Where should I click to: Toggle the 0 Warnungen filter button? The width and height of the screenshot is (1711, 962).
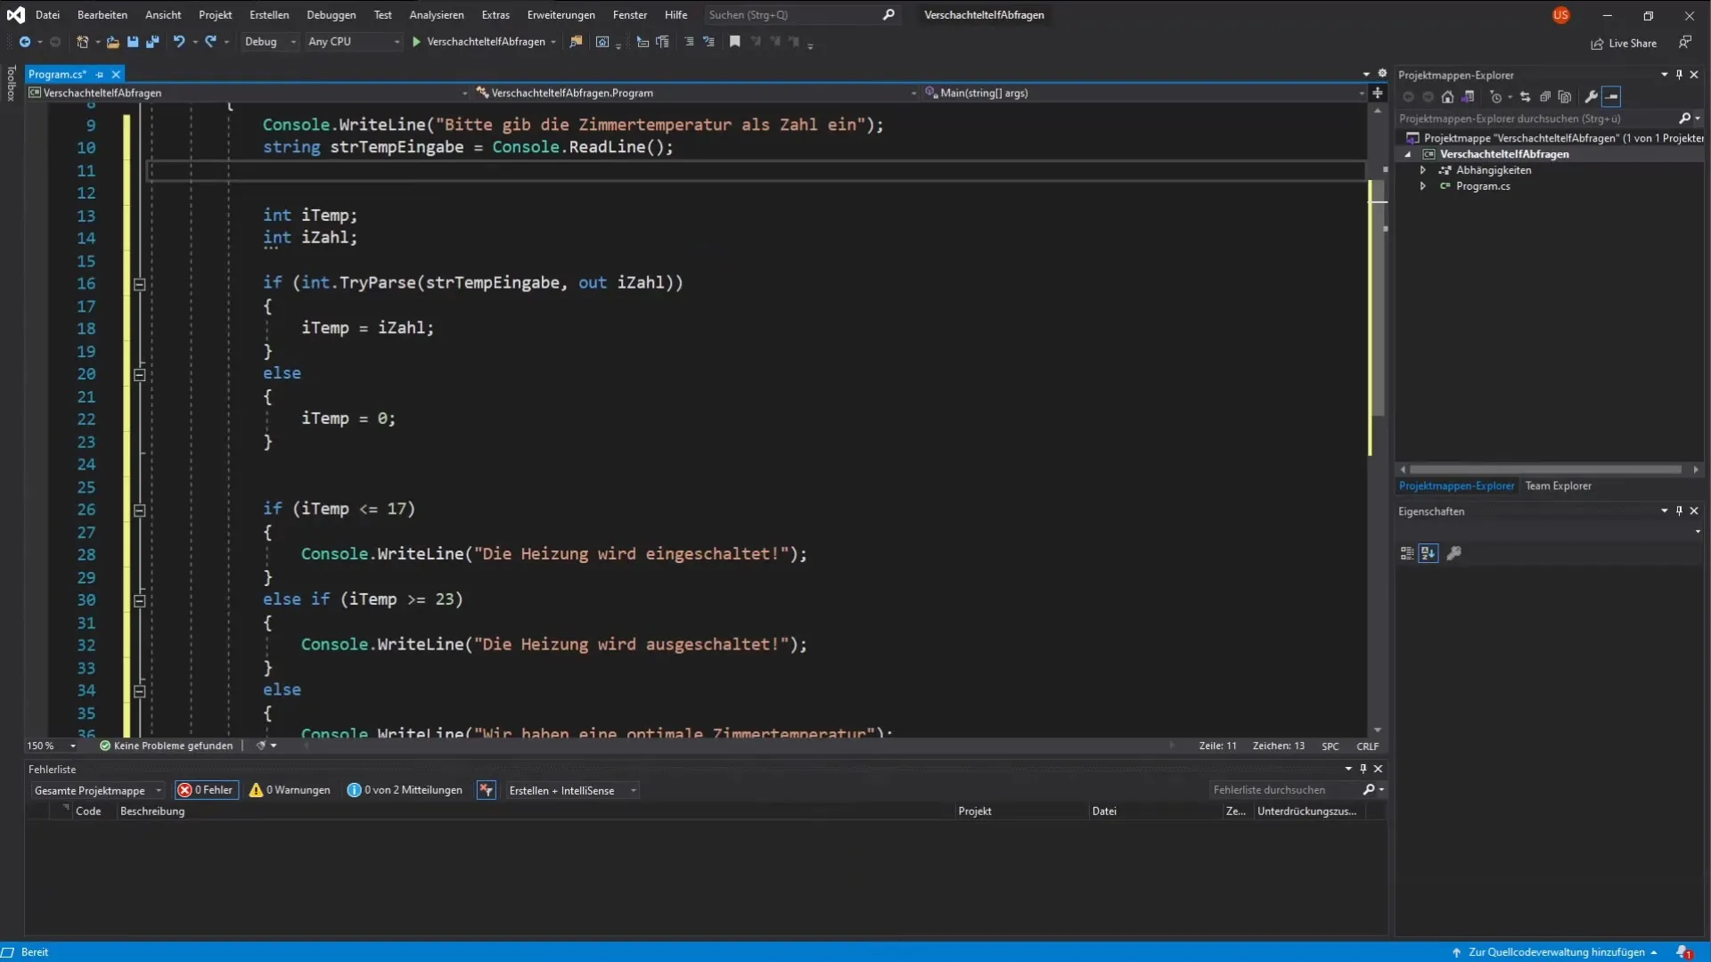pos(290,791)
